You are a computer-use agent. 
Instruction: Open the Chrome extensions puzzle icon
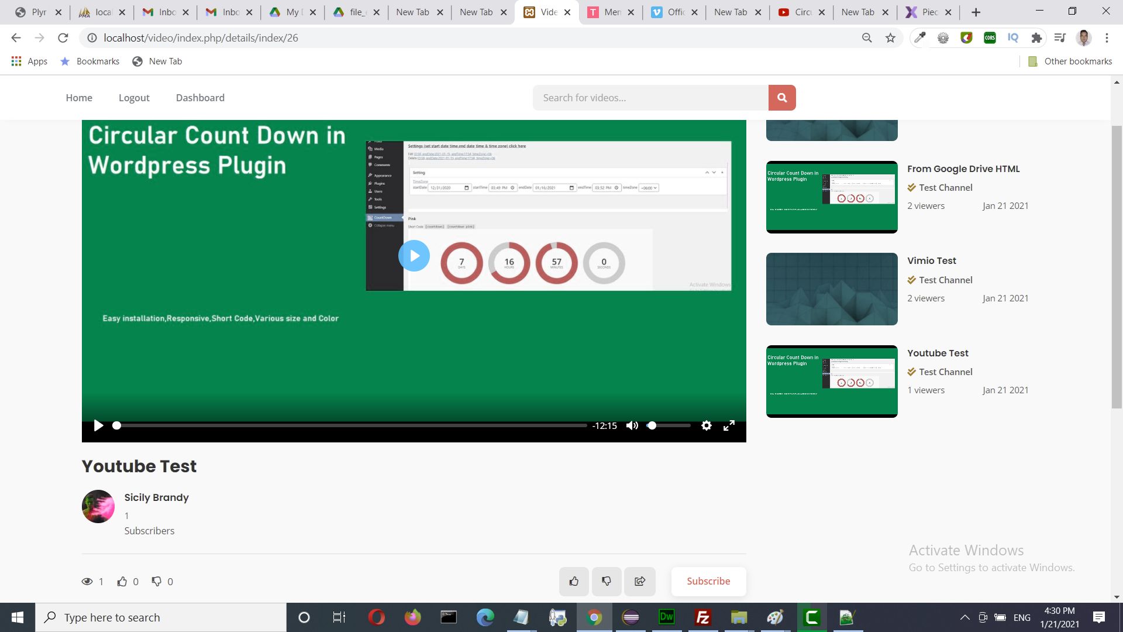pos(1036,38)
